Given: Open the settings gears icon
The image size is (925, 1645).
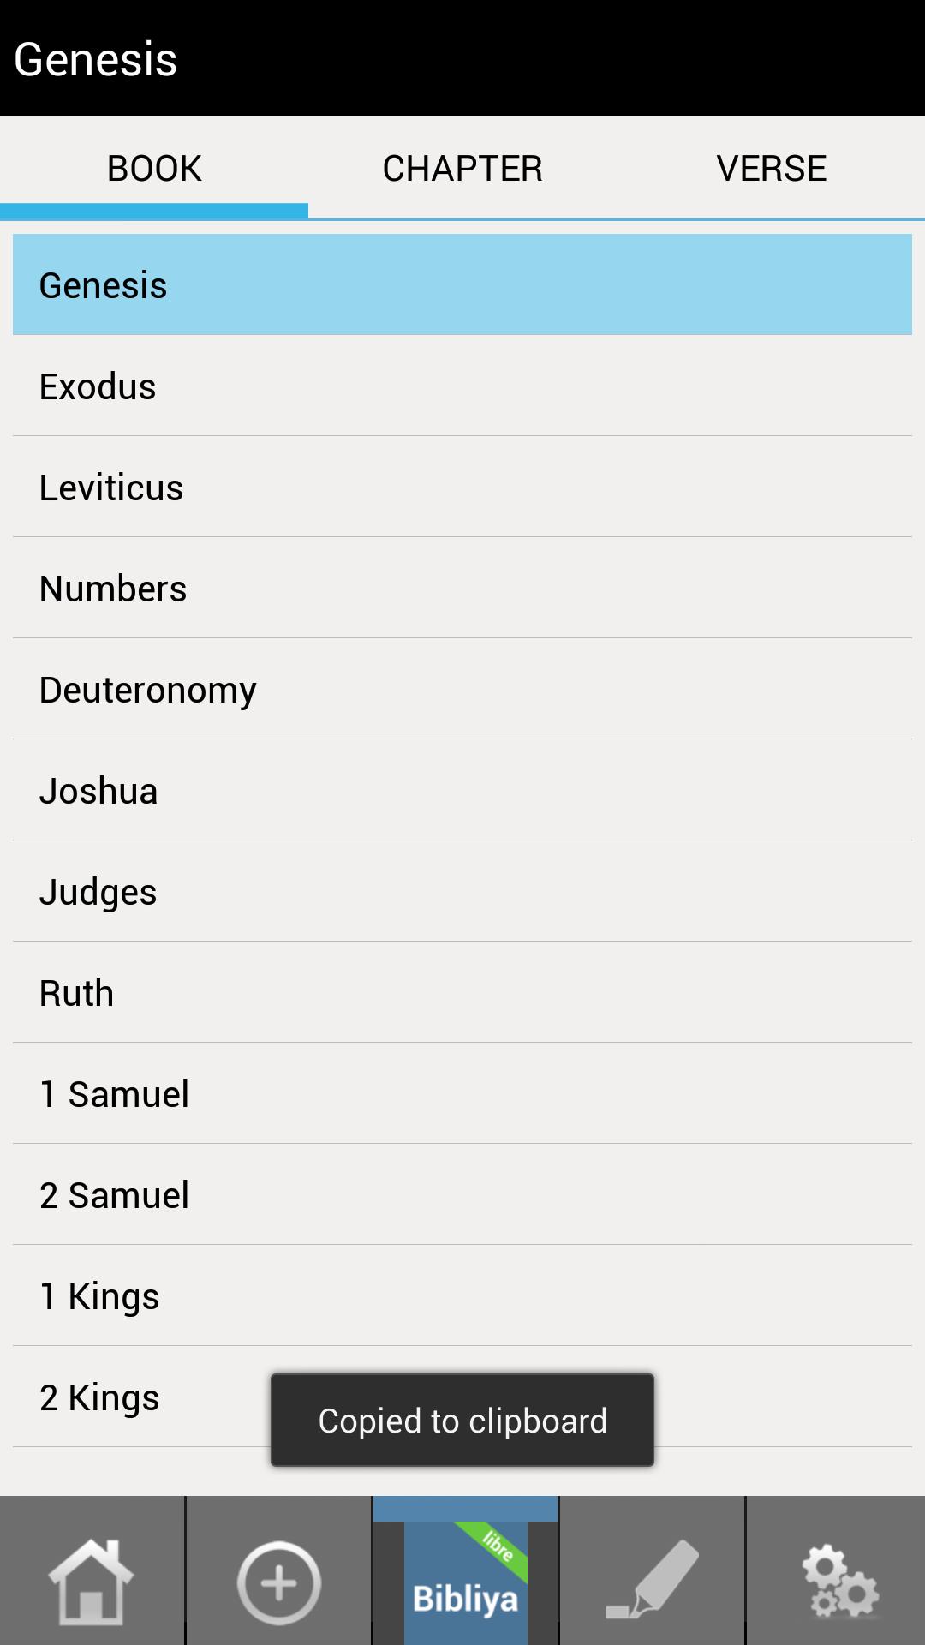Looking at the screenshot, I should tap(838, 1582).
